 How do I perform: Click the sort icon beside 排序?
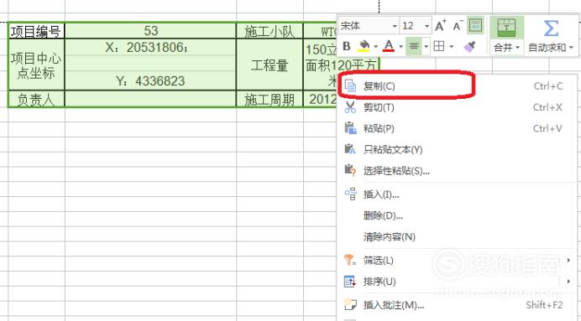coord(350,282)
